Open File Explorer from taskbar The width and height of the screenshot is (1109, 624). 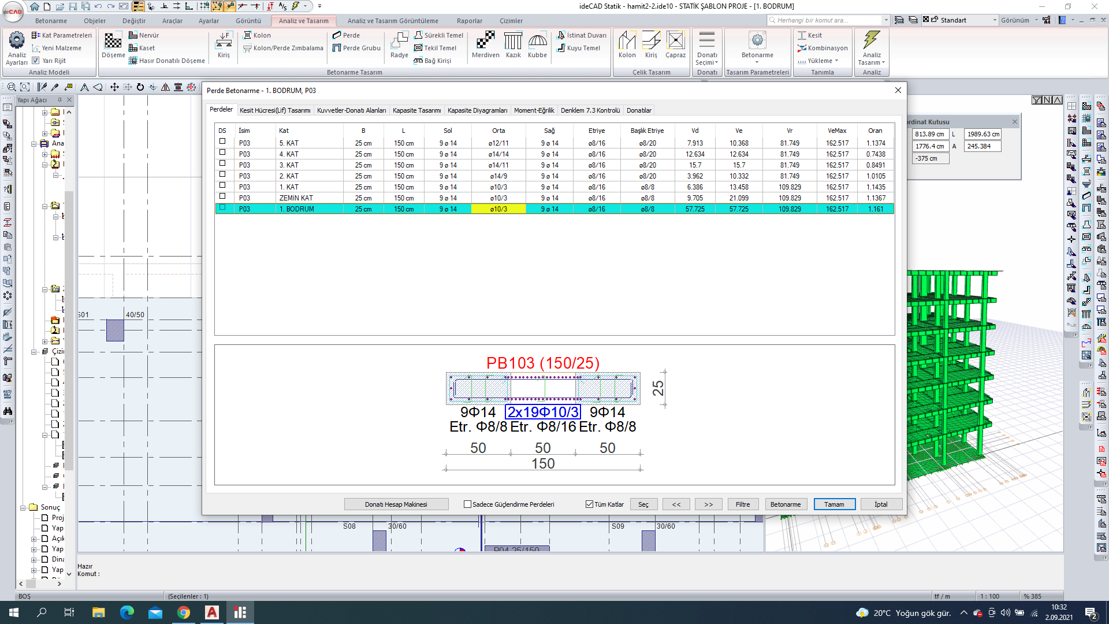tap(99, 612)
